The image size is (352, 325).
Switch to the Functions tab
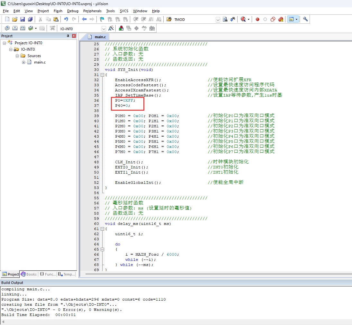48,274
